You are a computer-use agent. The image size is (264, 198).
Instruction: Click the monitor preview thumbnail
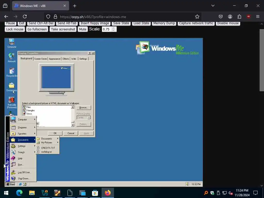coord(56,77)
